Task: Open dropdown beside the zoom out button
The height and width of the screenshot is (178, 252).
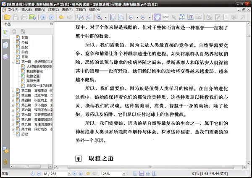Action: 137,17
